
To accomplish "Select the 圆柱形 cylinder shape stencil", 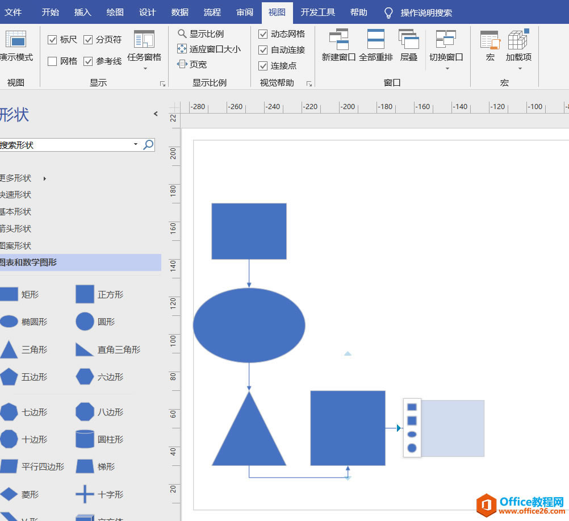I will click(x=85, y=439).
